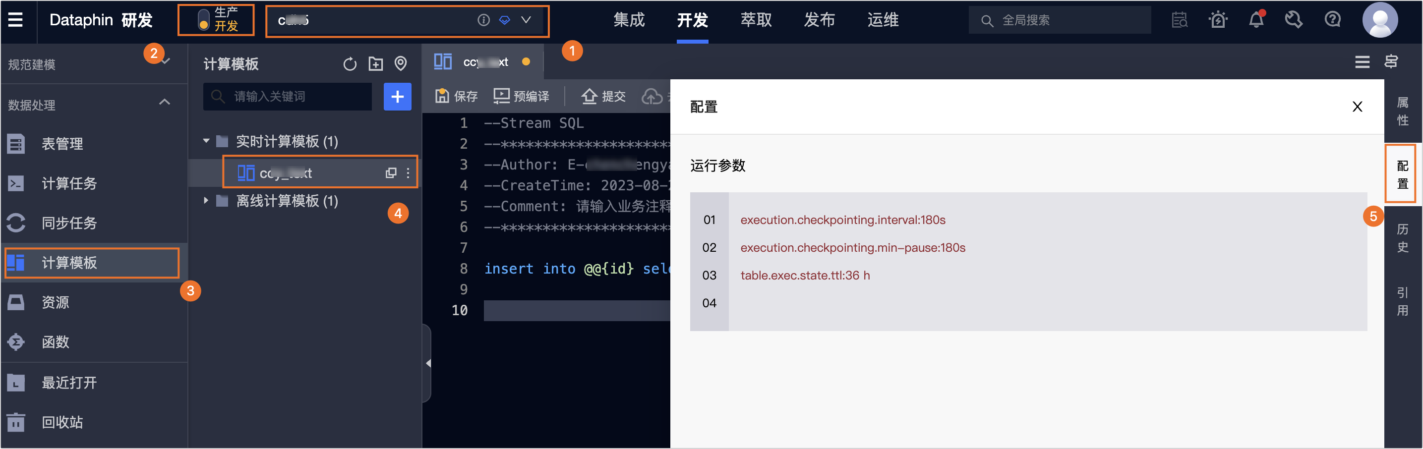Go to the 发布 top menu

coord(819,20)
